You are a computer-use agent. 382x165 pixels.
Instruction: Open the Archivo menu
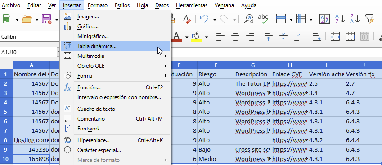[x=11, y=5]
